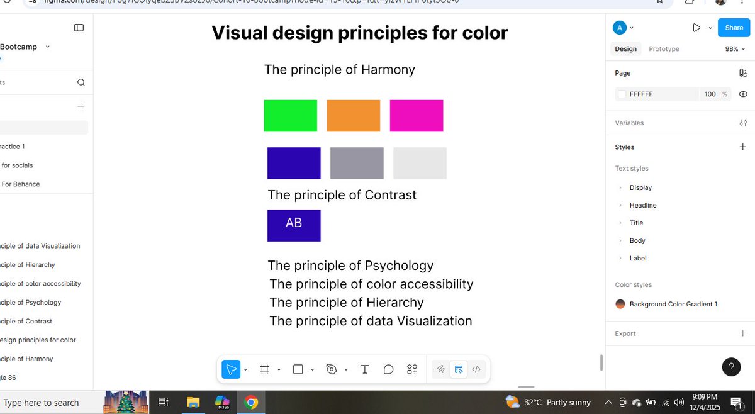The width and height of the screenshot is (755, 414).
Task: Select the 'for socials' page
Action: point(18,165)
